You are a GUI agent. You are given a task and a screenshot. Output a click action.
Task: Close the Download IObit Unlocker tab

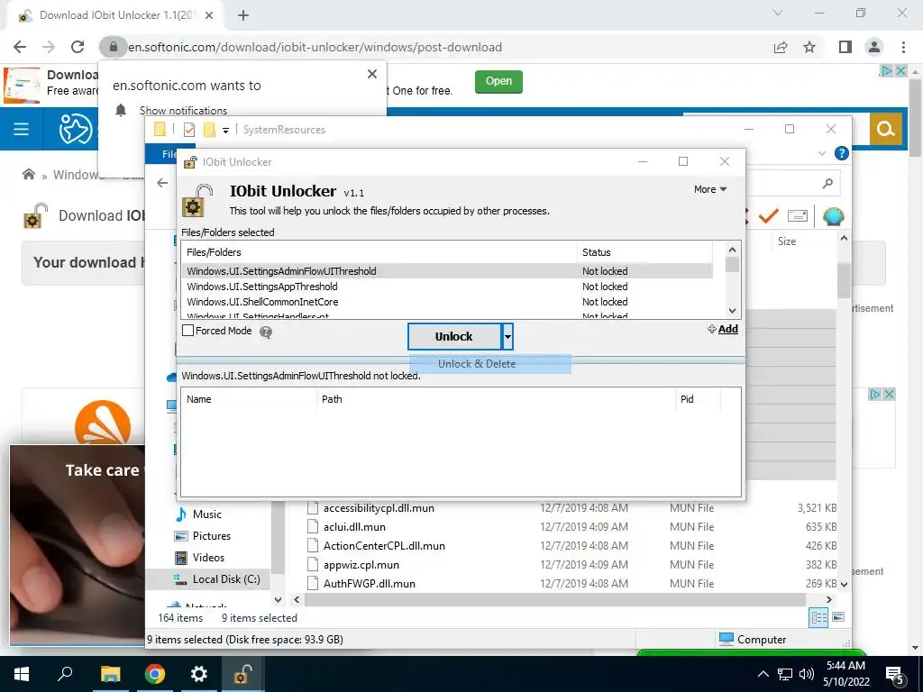[x=209, y=16]
